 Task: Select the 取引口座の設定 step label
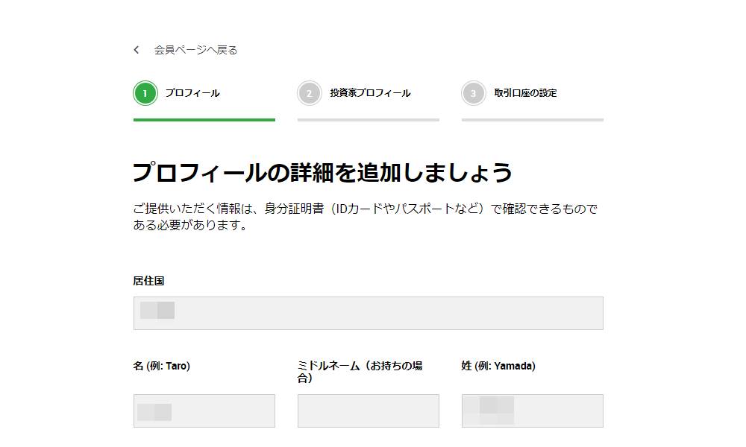527,92
